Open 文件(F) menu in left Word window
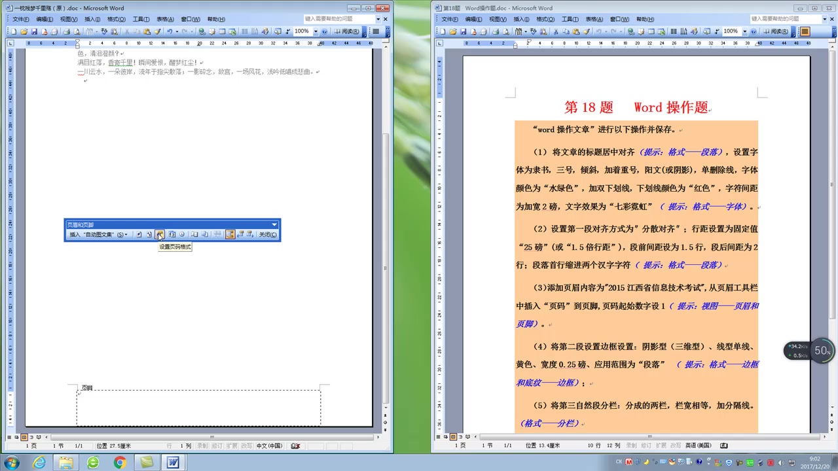Viewport: 838px width, 471px height. click(x=20, y=19)
